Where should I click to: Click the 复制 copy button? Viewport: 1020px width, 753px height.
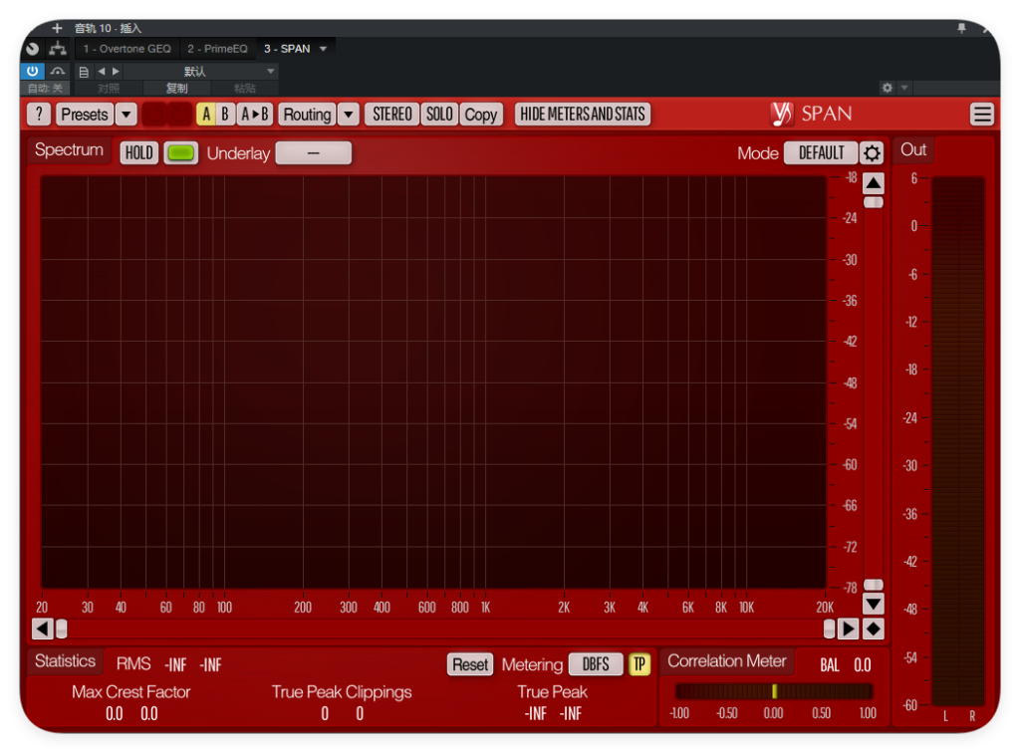click(176, 88)
